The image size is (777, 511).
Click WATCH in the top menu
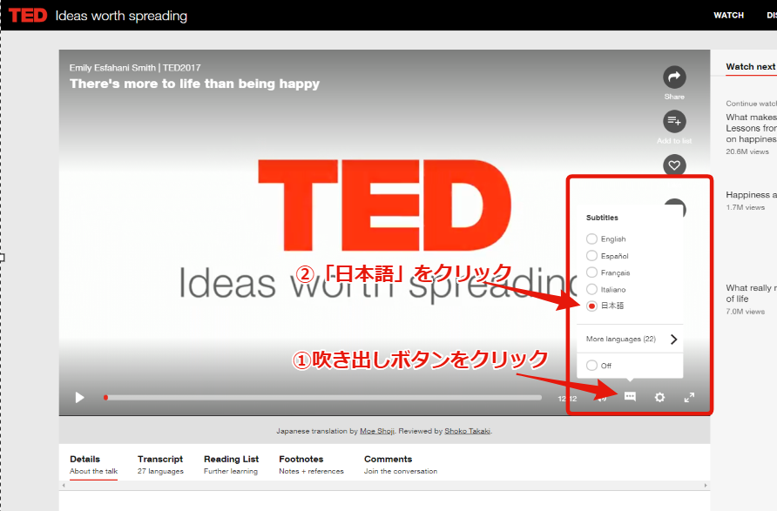728,16
